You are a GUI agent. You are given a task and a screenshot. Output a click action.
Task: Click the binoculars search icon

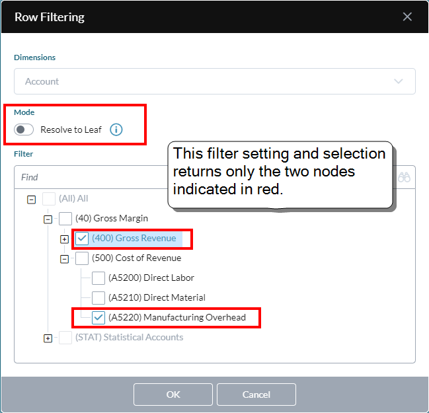click(x=404, y=177)
